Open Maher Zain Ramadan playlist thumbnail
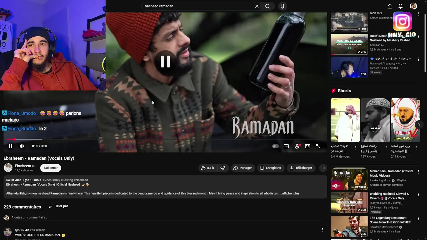 point(349,179)
